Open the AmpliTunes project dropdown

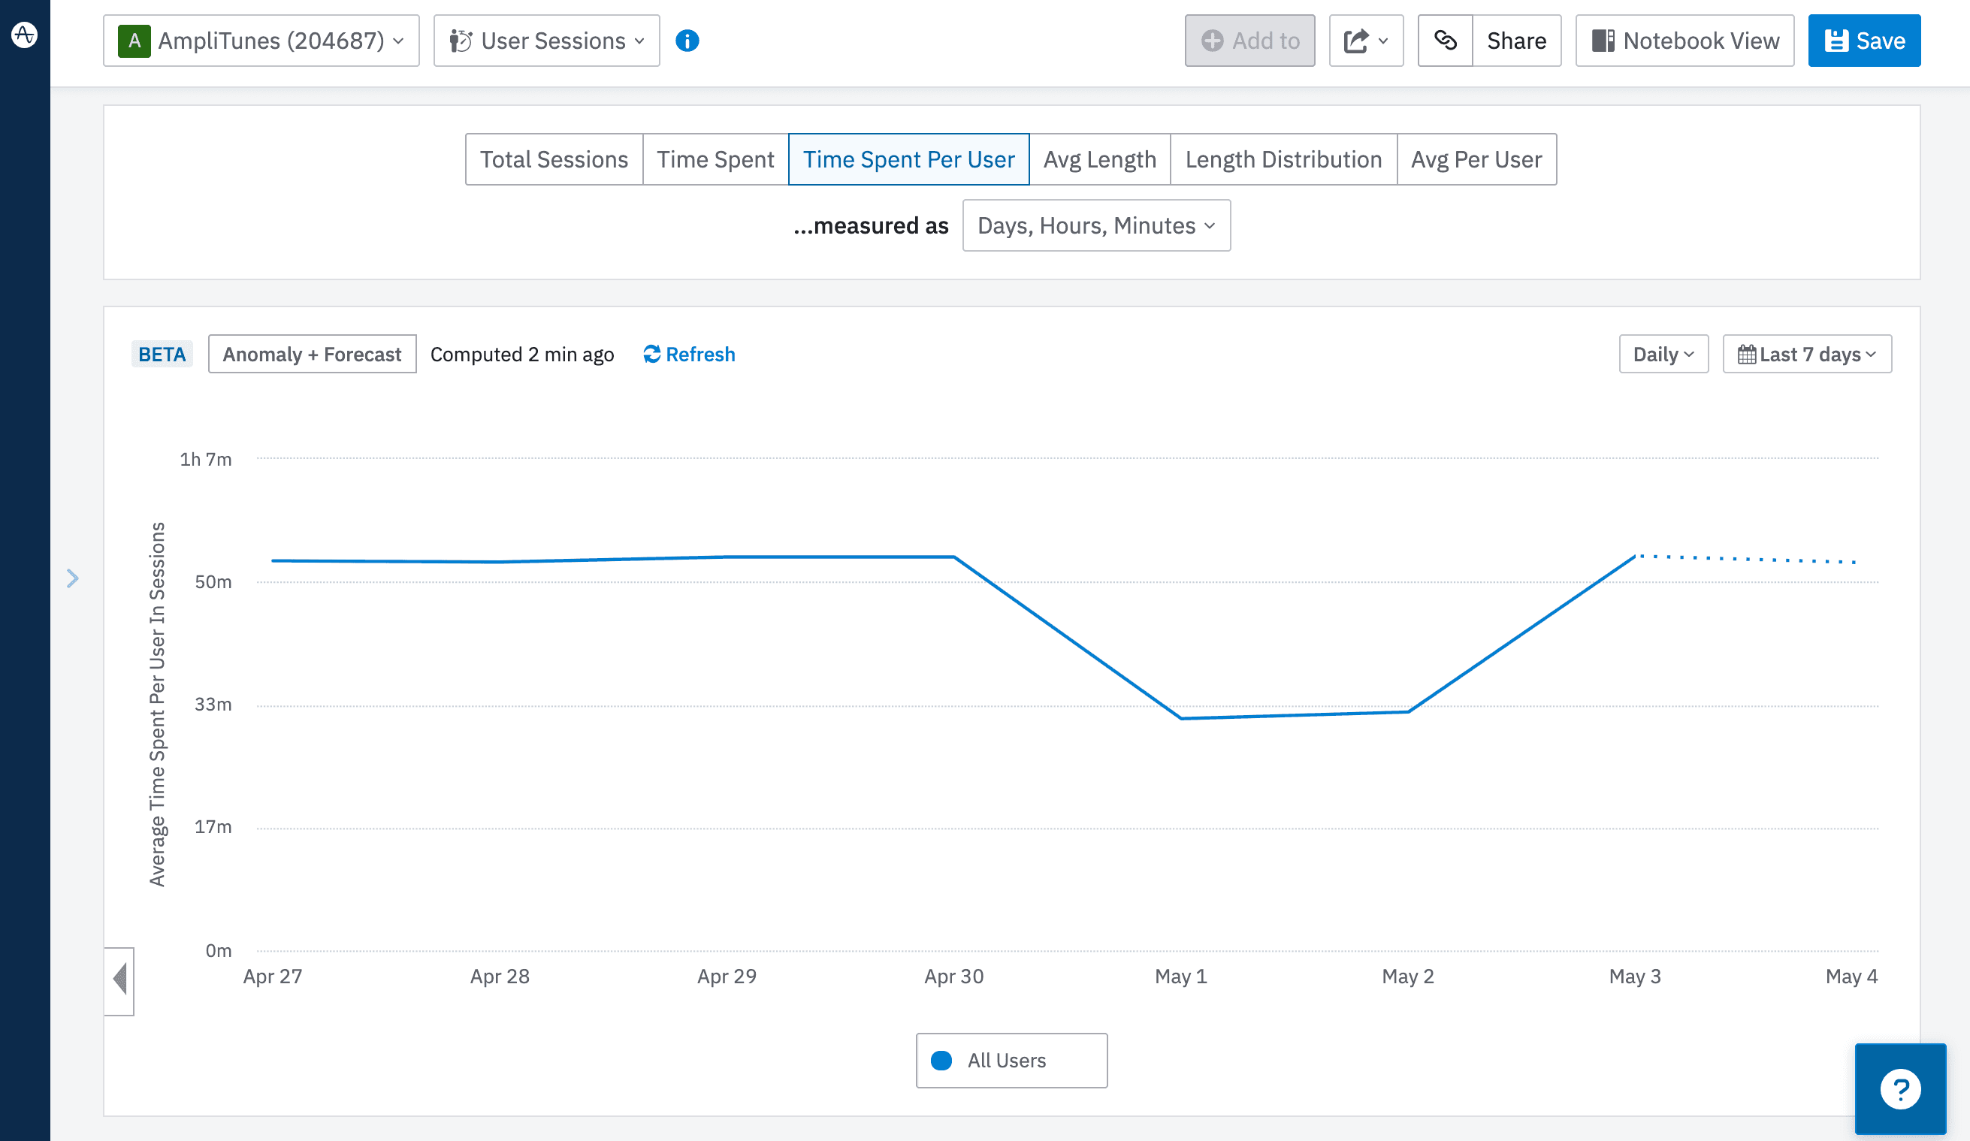coord(262,40)
